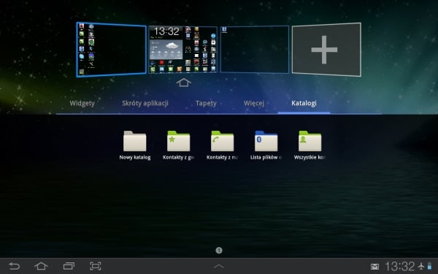Open the Widgety tab
This screenshot has height=274, width=438.
(82, 103)
